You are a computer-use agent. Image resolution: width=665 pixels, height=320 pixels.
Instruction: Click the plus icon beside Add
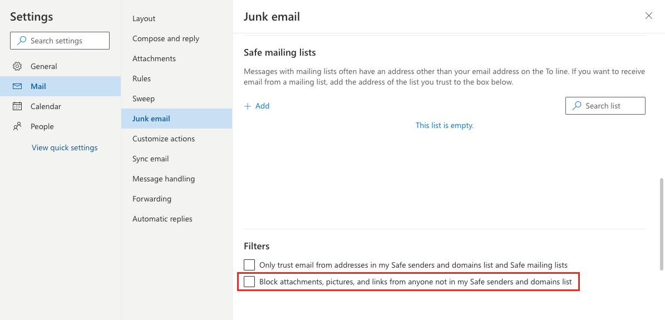click(248, 106)
